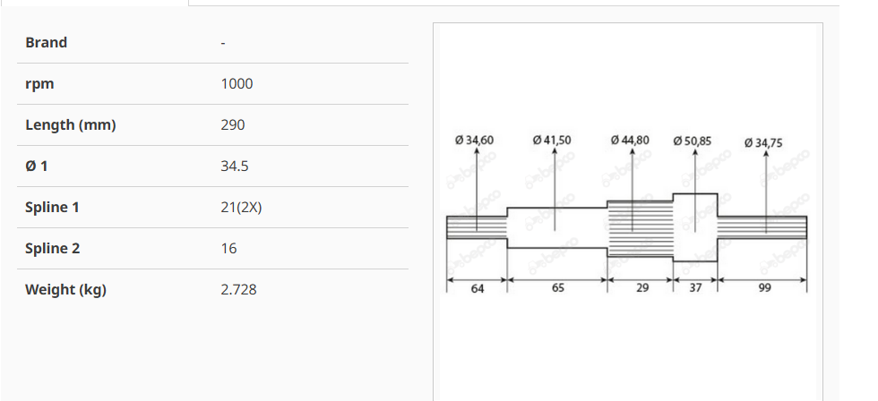Click the 99 length dimension in drawing
The width and height of the screenshot is (878, 401).
(x=762, y=288)
